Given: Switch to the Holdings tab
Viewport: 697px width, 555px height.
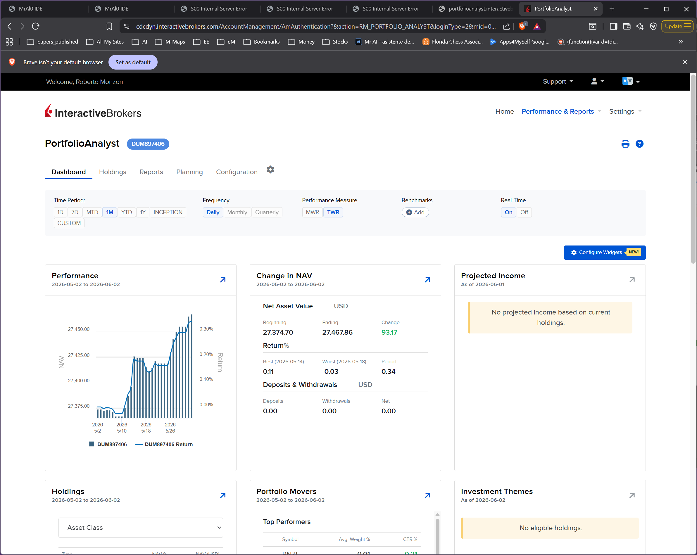Looking at the screenshot, I should click(x=113, y=172).
